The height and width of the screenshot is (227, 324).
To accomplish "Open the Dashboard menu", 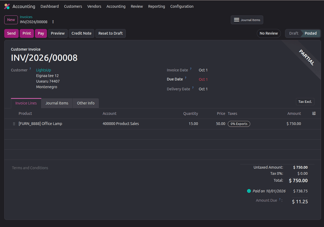I will [50, 6].
